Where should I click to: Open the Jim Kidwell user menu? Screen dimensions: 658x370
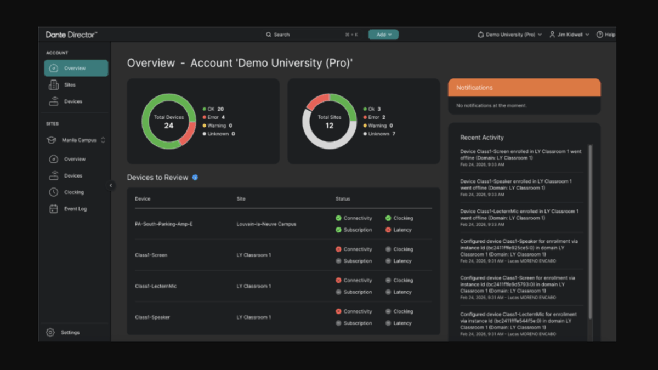(569, 34)
